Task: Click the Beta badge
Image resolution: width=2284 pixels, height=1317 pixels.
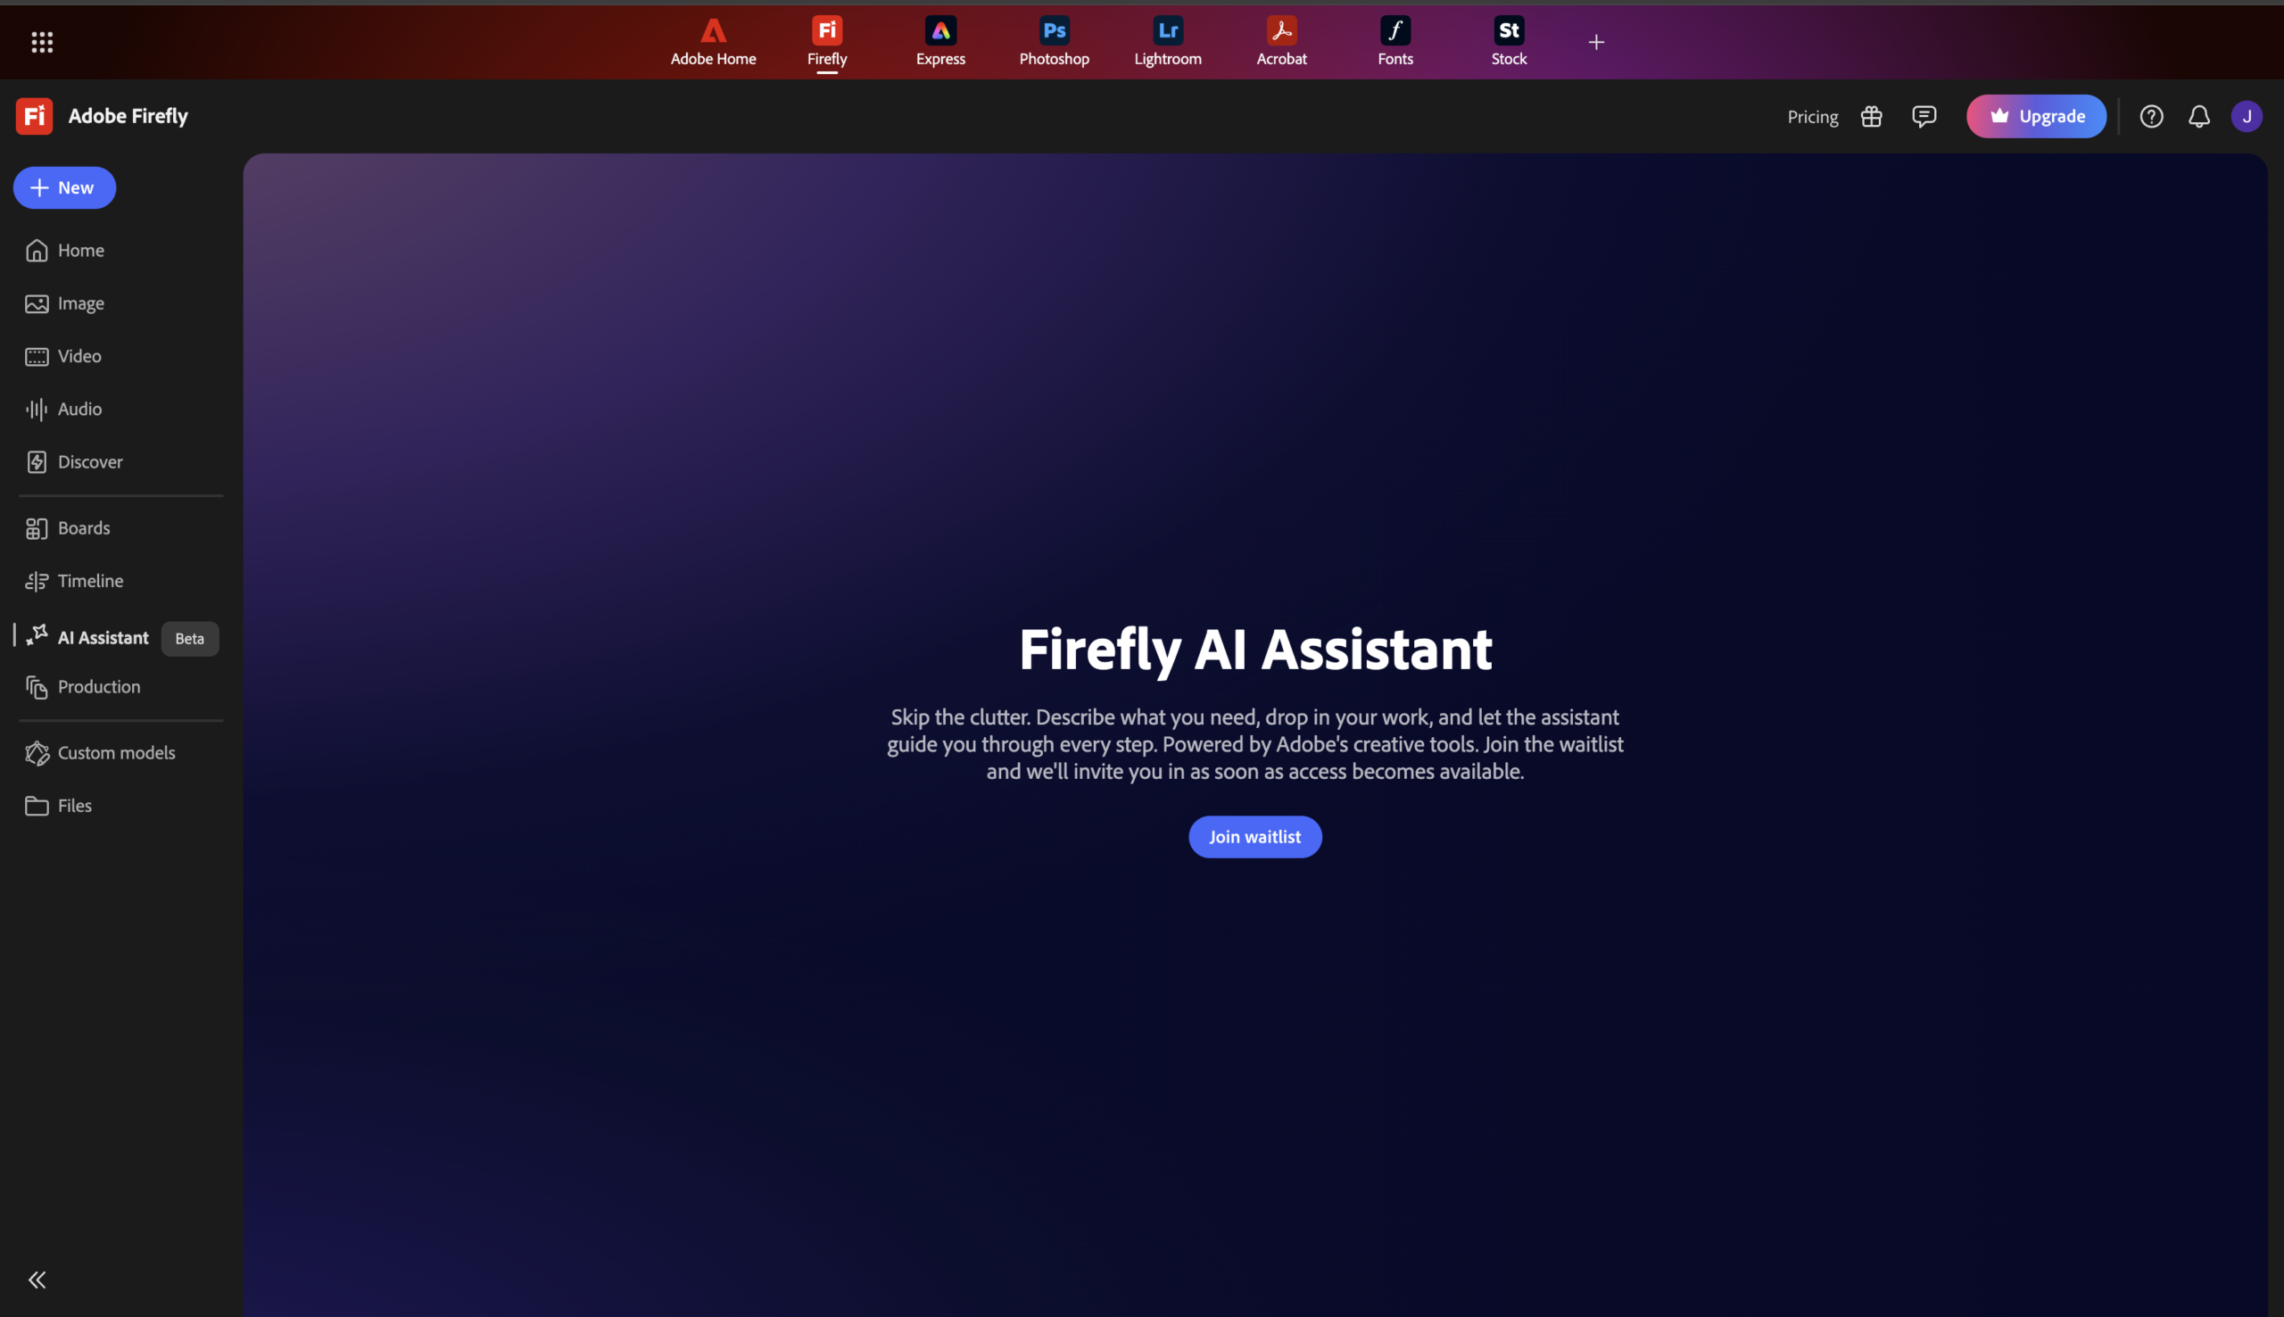Action: 190,639
